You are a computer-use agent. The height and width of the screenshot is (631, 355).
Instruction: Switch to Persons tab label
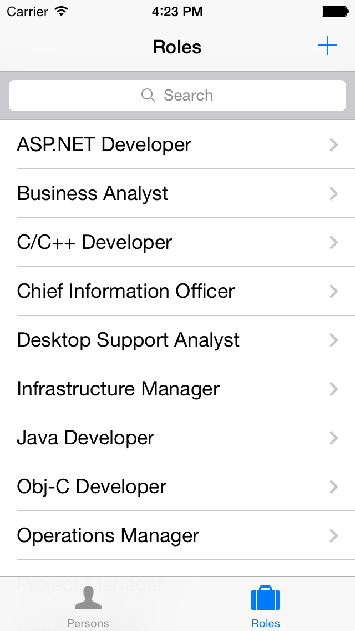[88, 623]
